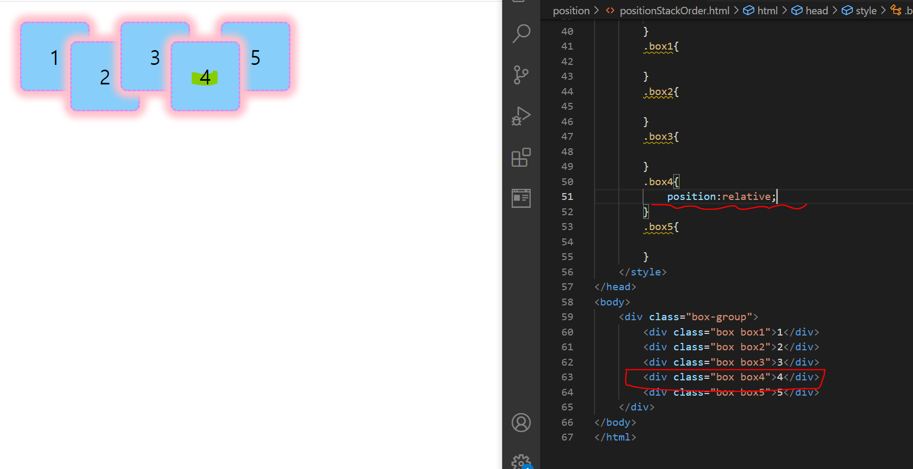
Task: Click the position folder breadcrumb
Action: (x=571, y=11)
